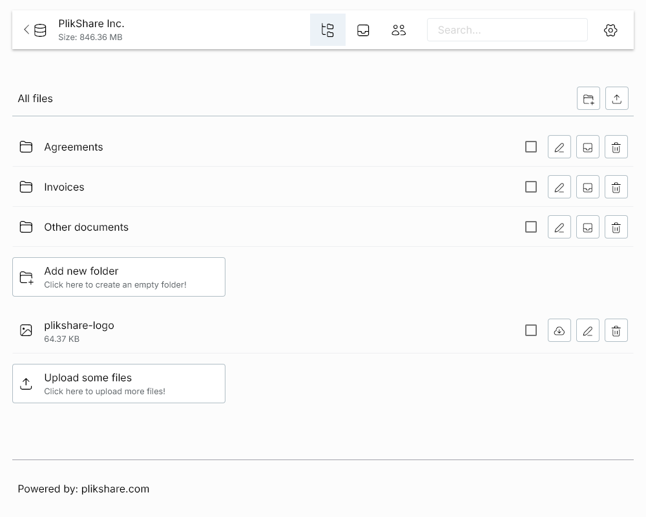
Task: Open the Agreements folder
Action: click(74, 147)
